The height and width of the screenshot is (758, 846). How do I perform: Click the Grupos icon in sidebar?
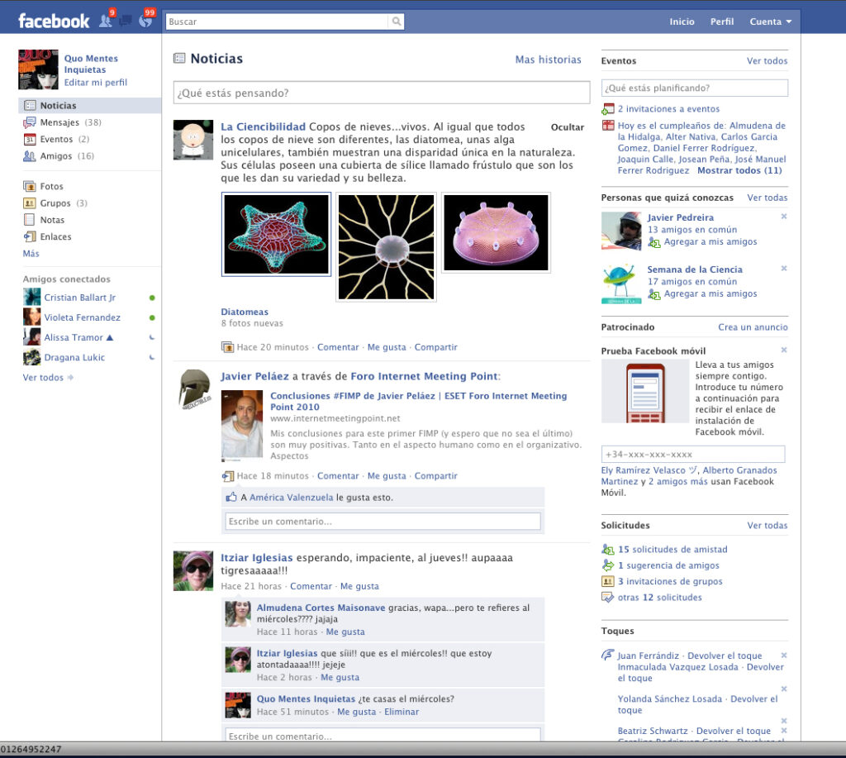[29, 203]
